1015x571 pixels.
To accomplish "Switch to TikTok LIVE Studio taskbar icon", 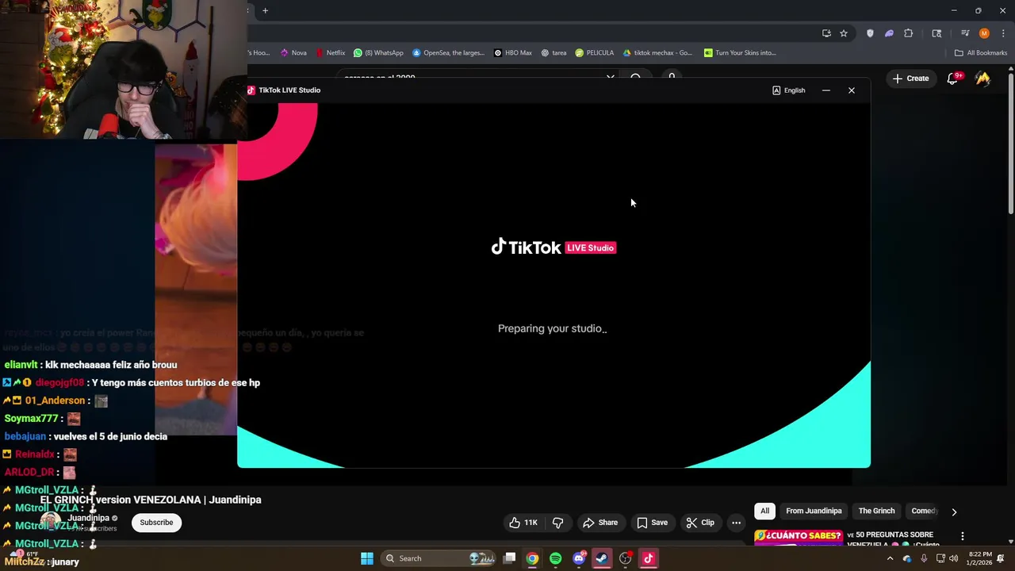I will (x=649, y=558).
